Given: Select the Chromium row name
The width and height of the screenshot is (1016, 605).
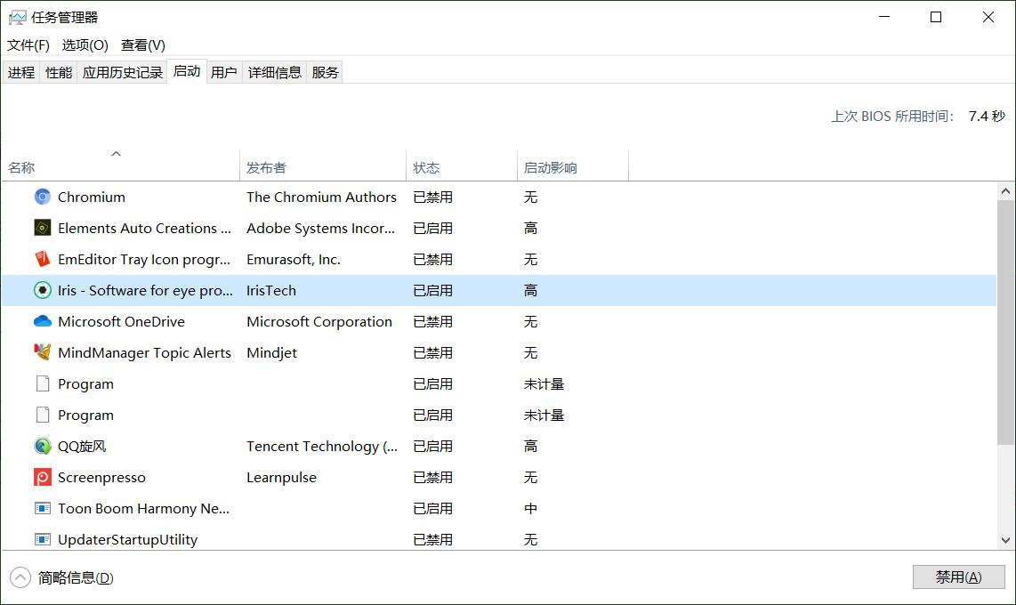Looking at the screenshot, I should pyautogui.click(x=92, y=197).
